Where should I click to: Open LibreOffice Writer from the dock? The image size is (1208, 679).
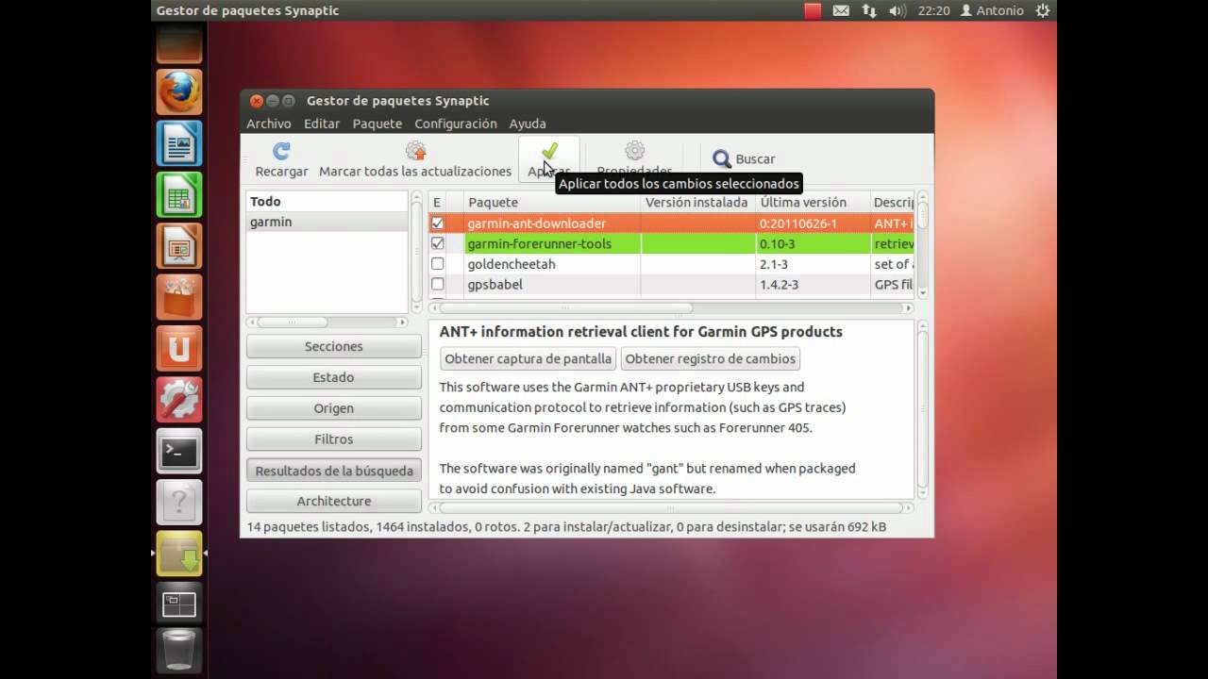click(x=179, y=143)
